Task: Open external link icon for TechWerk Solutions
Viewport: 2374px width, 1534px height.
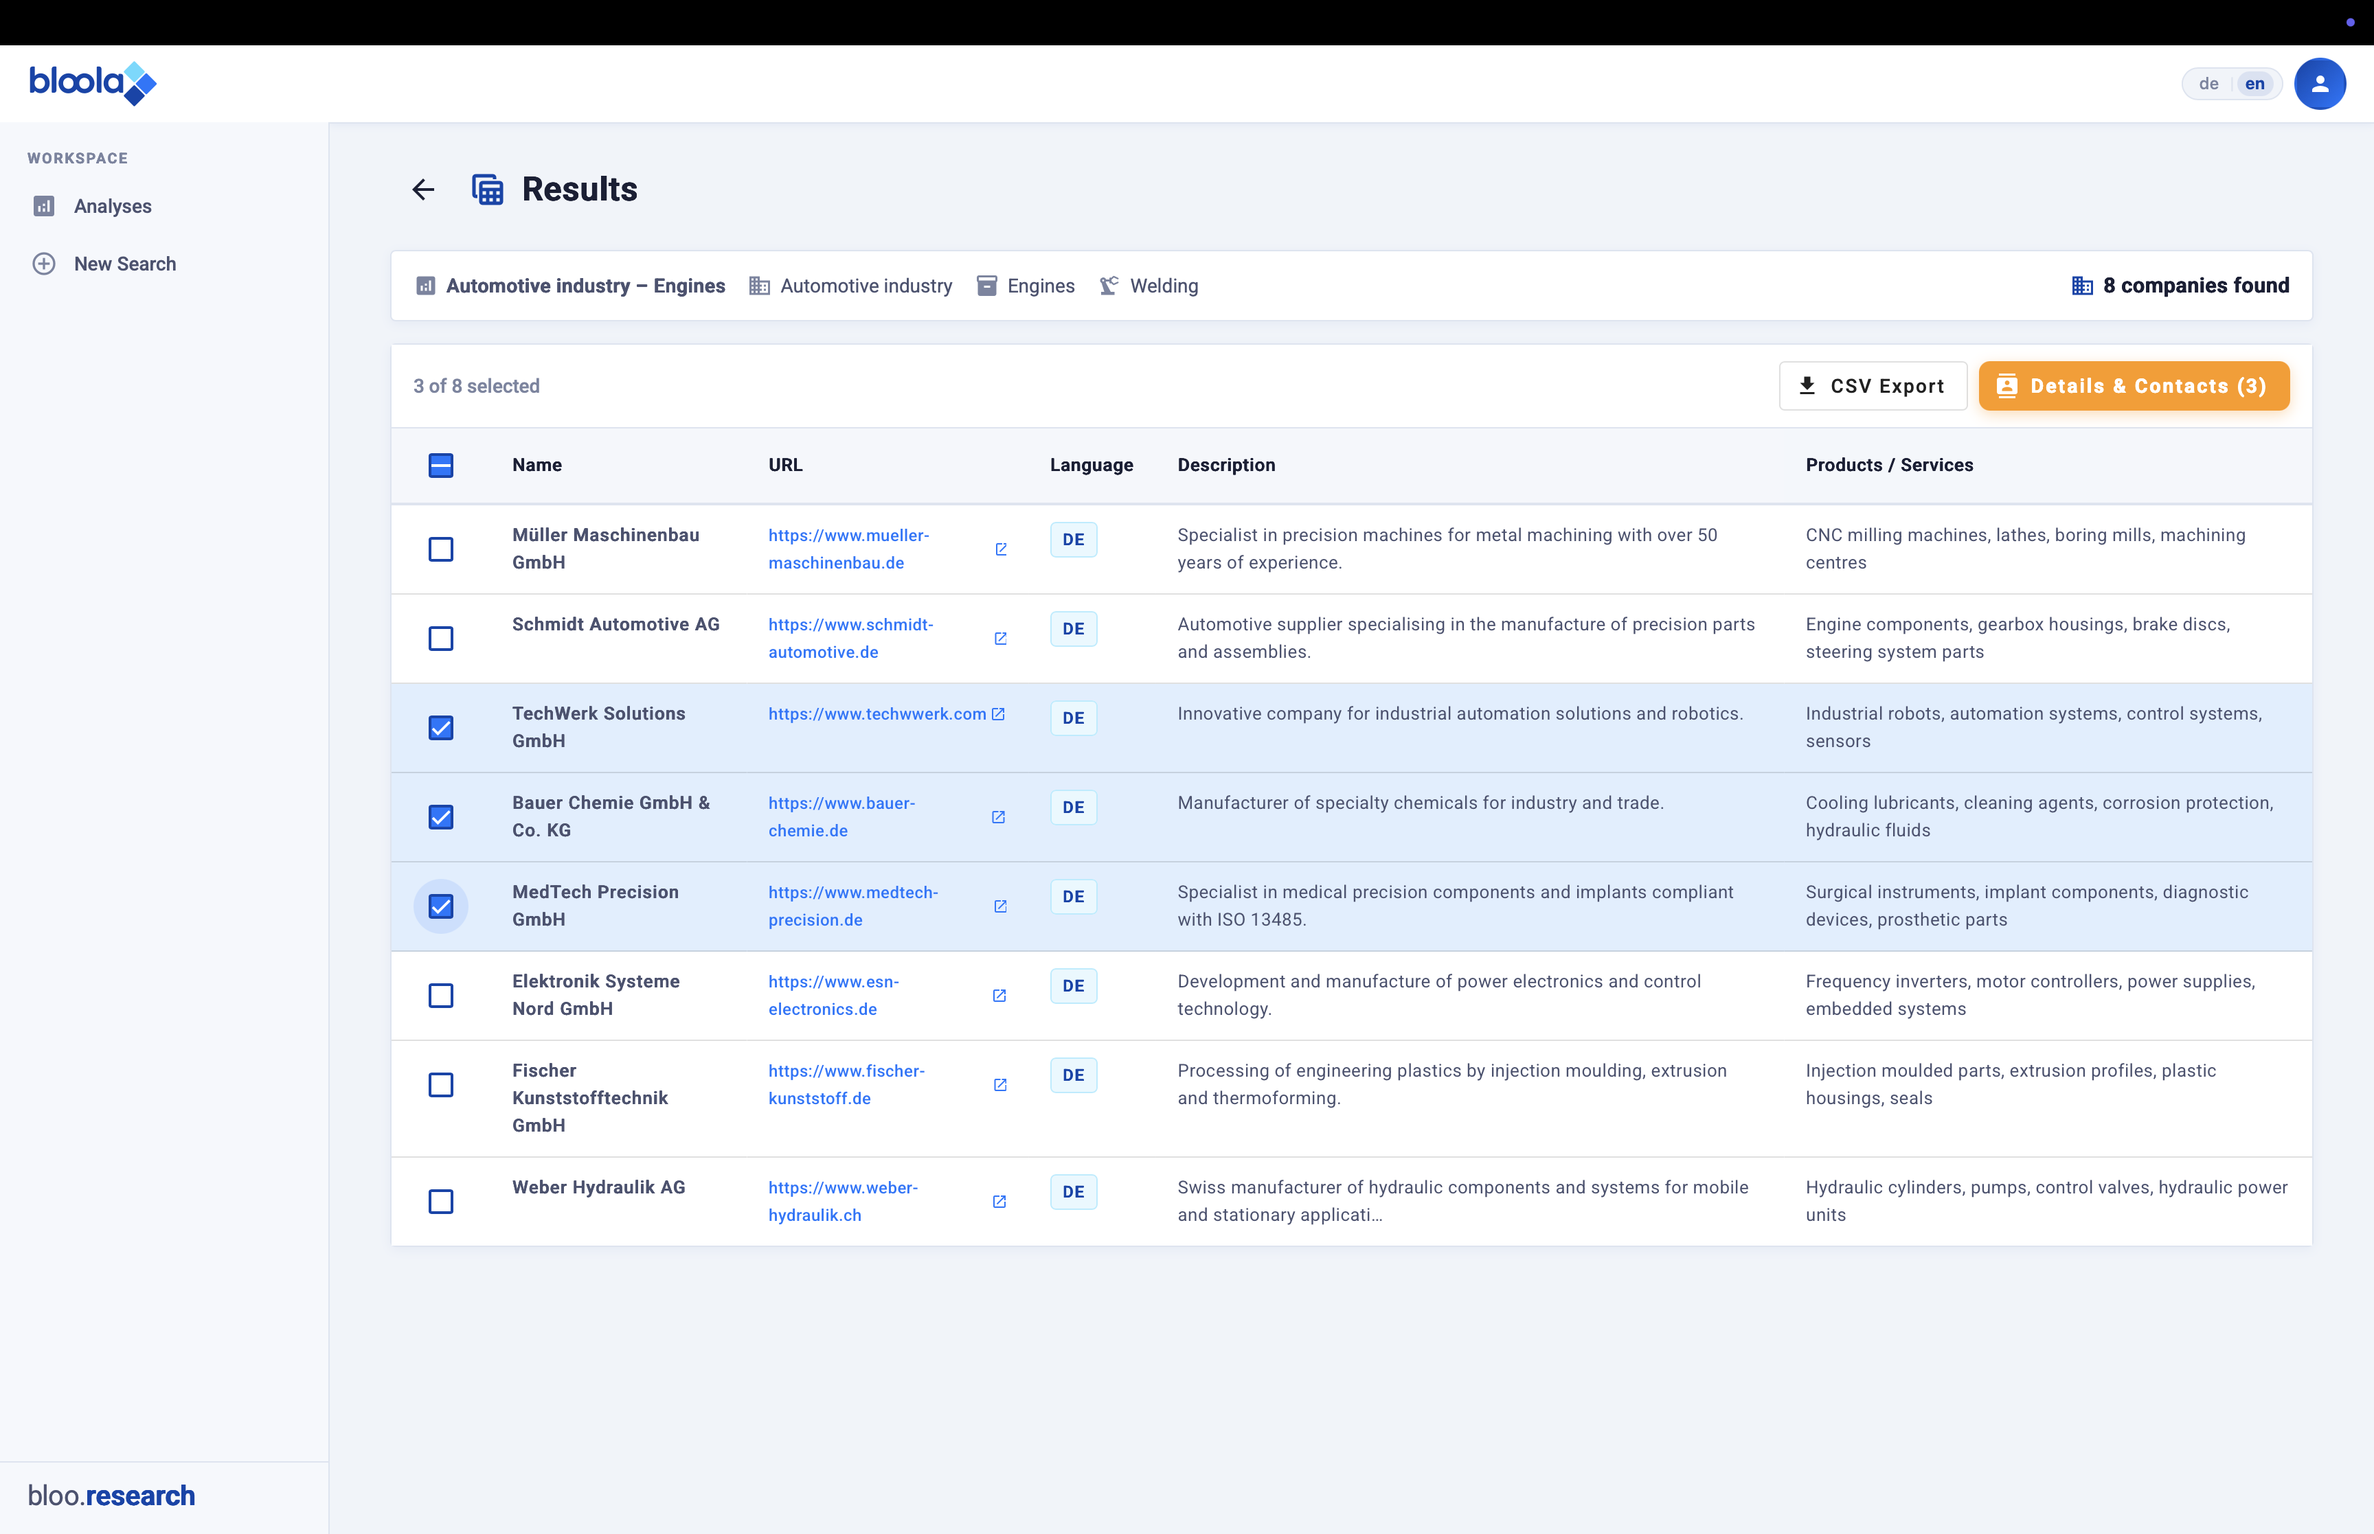Action: 998,714
